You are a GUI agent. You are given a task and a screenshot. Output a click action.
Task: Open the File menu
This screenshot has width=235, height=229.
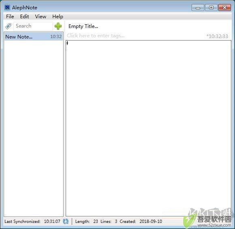[10, 17]
